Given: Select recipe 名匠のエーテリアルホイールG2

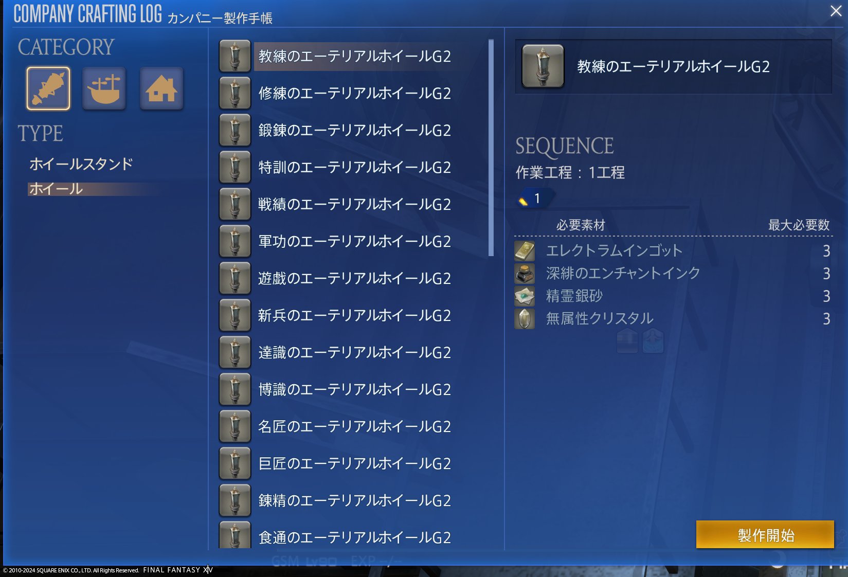Looking at the screenshot, I should point(355,426).
